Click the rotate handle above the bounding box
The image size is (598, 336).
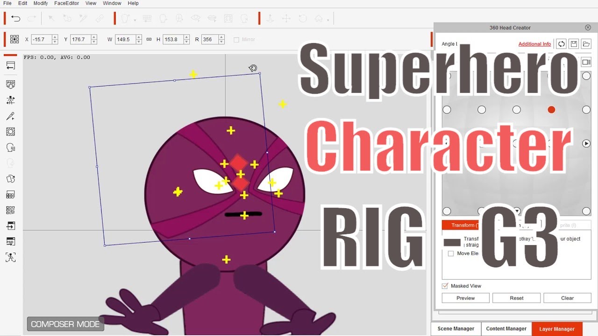pyautogui.click(x=253, y=69)
